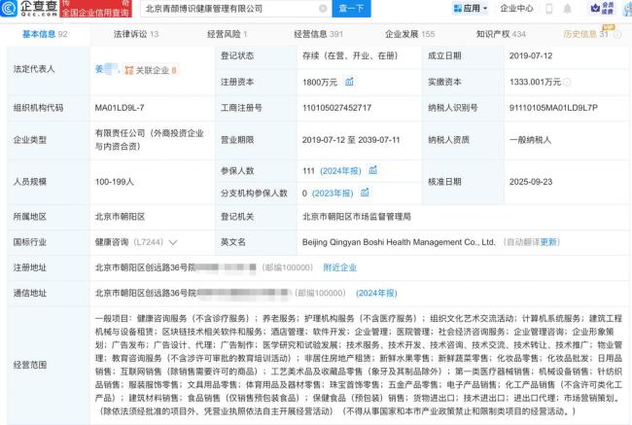Open (2024年报) link on 通信地址 row
Image resolution: width=632 pixels, height=425 pixels.
[376, 293]
